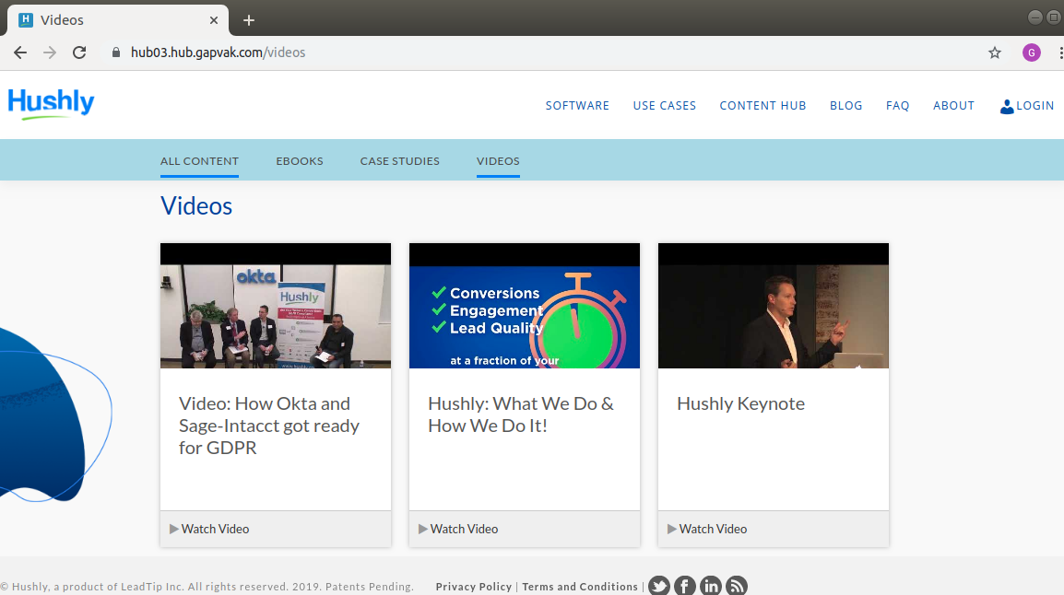1064x595 pixels.
Task: Click LOGIN text link
Action: [x=1034, y=106]
